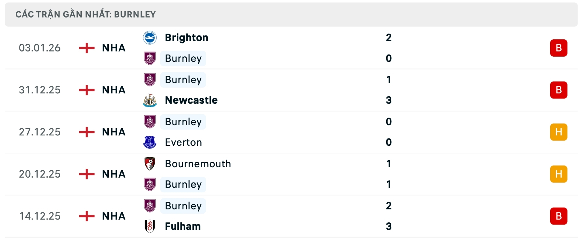Image resolution: width=583 pixels, height=240 pixels.
Task: Click the red B result badge for the Brighton match
Action: tap(559, 48)
